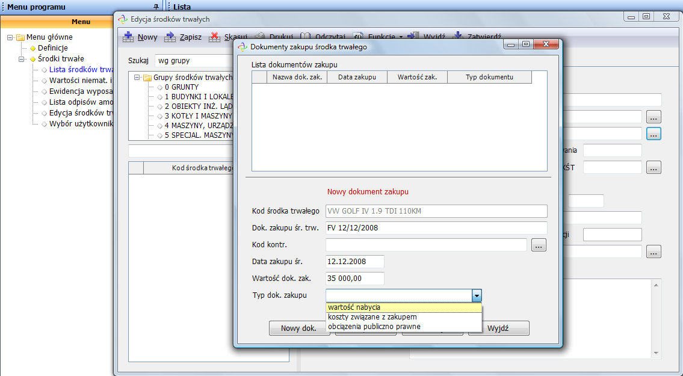Open the Funkcje toolbar menu

383,35
